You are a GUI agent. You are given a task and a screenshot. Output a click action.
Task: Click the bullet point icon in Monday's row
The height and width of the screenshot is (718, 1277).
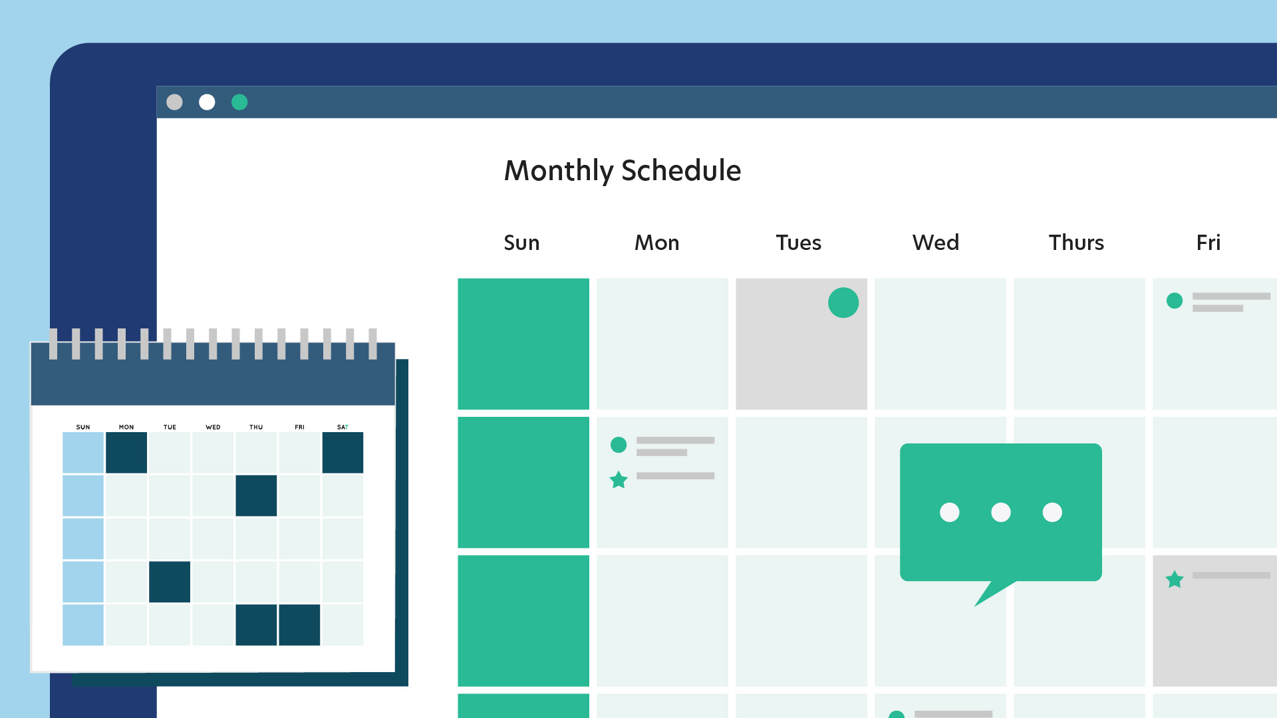619,445
